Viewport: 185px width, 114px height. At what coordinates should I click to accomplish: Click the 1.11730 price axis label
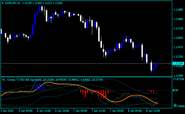(178, 28)
